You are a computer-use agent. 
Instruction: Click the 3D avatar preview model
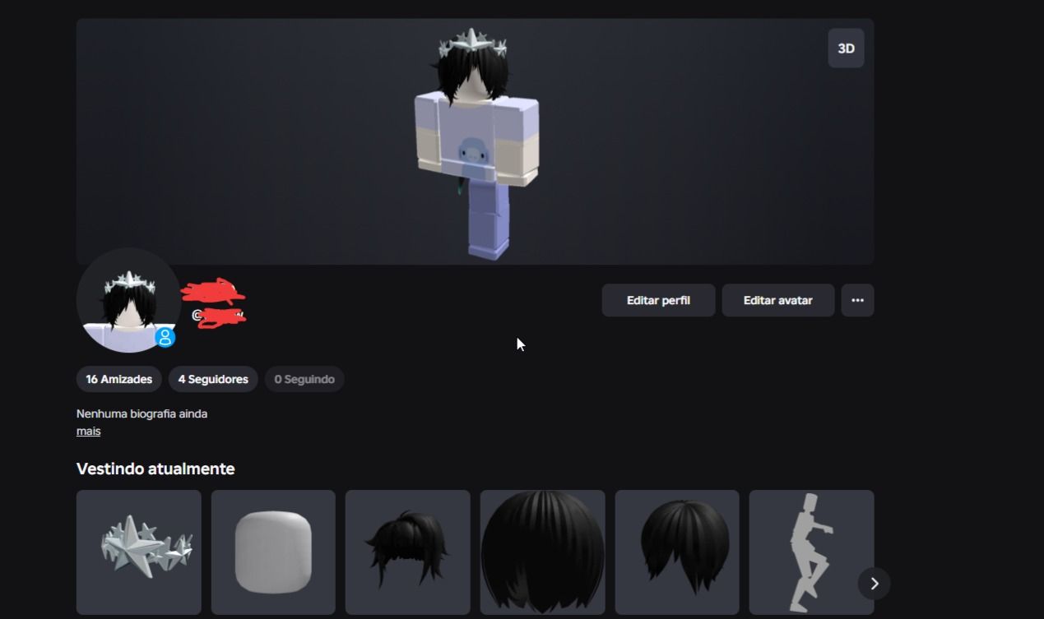(476, 143)
